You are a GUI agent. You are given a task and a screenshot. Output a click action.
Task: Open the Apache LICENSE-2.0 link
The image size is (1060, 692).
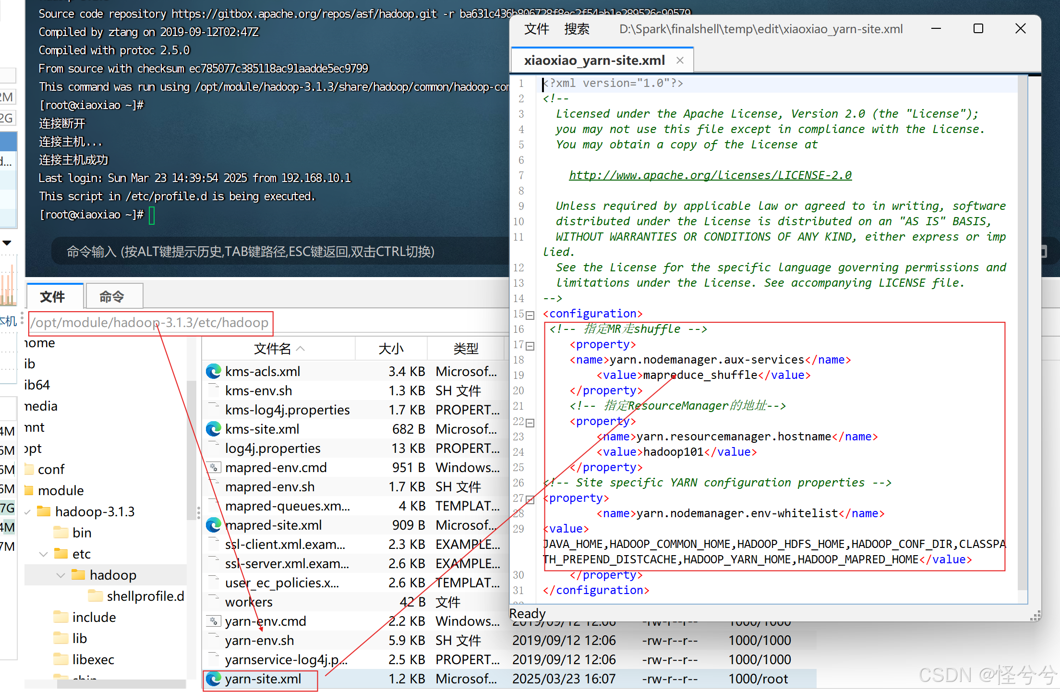pyautogui.click(x=710, y=175)
